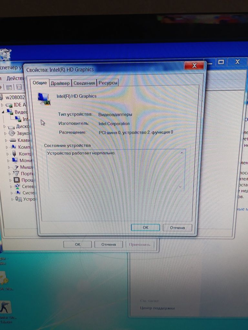248x330 pixels.
Task: Click the PCI-шина 0 location value
Action: pyautogui.click(x=136, y=132)
